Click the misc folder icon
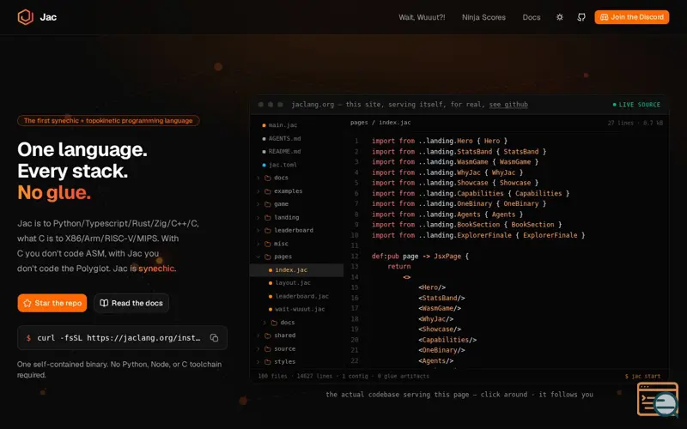This screenshot has width=687, height=429. coord(268,244)
